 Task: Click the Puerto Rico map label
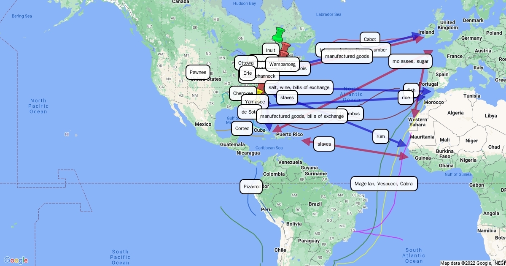[x=290, y=134]
